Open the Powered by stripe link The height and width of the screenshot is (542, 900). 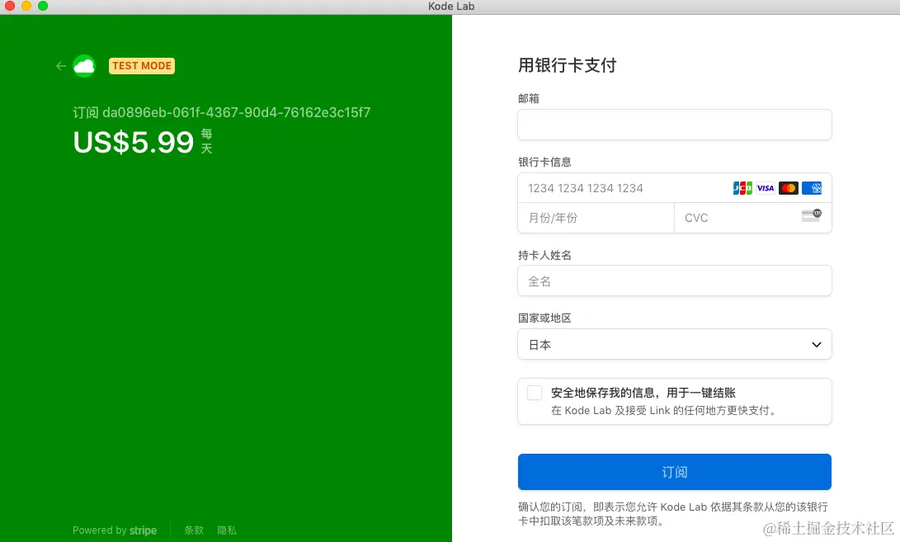point(115,530)
